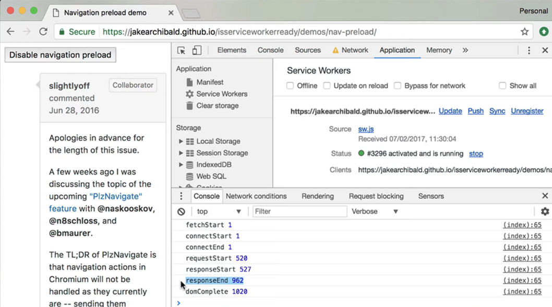Enable Bypass for network checkbox
Screen dimensions: 552x307
coord(398,86)
